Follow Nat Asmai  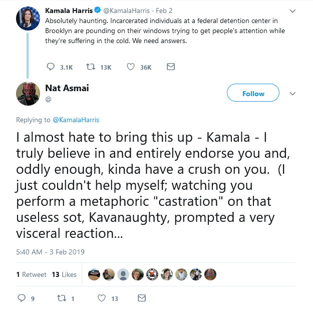253,94
